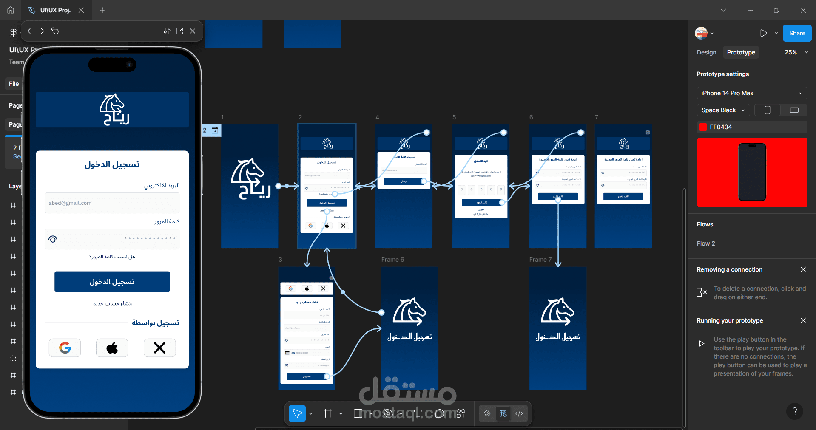
Task: Select the Comment tool
Action: (440, 413)
